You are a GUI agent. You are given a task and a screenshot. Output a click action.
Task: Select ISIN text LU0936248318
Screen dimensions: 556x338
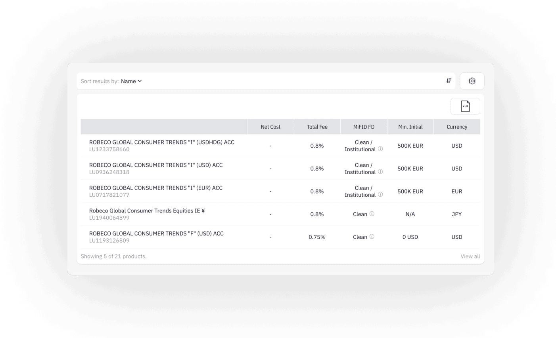[109, 172]
